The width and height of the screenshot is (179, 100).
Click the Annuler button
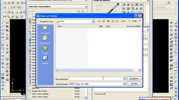click(x=134, y=84)
